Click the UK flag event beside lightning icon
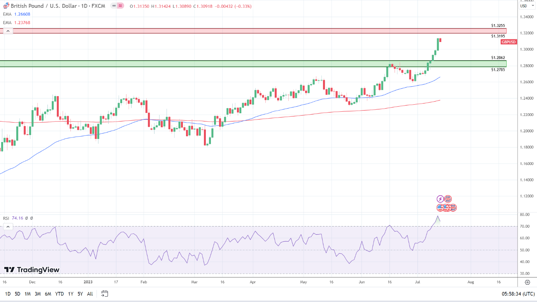 (x=448, y=199)
